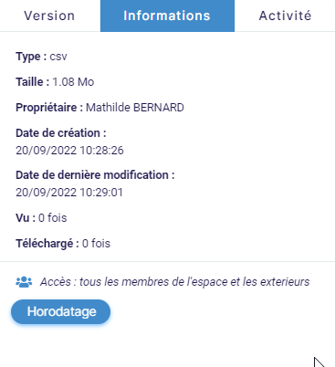Screen dimensions: 335x367
Task: Click the Vu label
Action: (26, 218)
